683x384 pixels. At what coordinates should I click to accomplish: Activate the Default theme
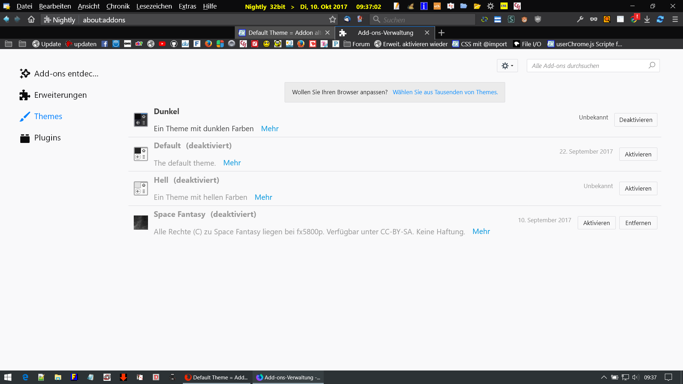[x=638, y=154]
